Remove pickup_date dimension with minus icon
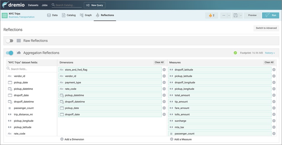Screen dimensions: 282x145 (164, 108)
